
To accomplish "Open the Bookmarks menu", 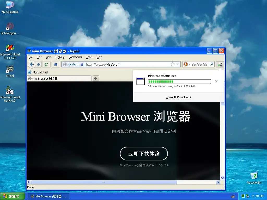I will coord(75,57).
